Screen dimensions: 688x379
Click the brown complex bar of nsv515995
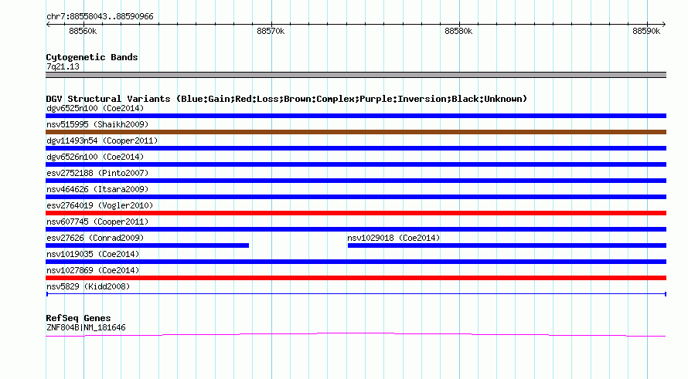click(356, 132)
